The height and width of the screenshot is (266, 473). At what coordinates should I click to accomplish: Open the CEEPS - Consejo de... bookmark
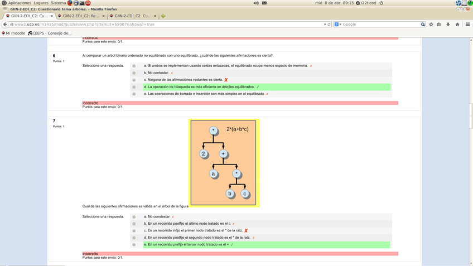(50, 33)
